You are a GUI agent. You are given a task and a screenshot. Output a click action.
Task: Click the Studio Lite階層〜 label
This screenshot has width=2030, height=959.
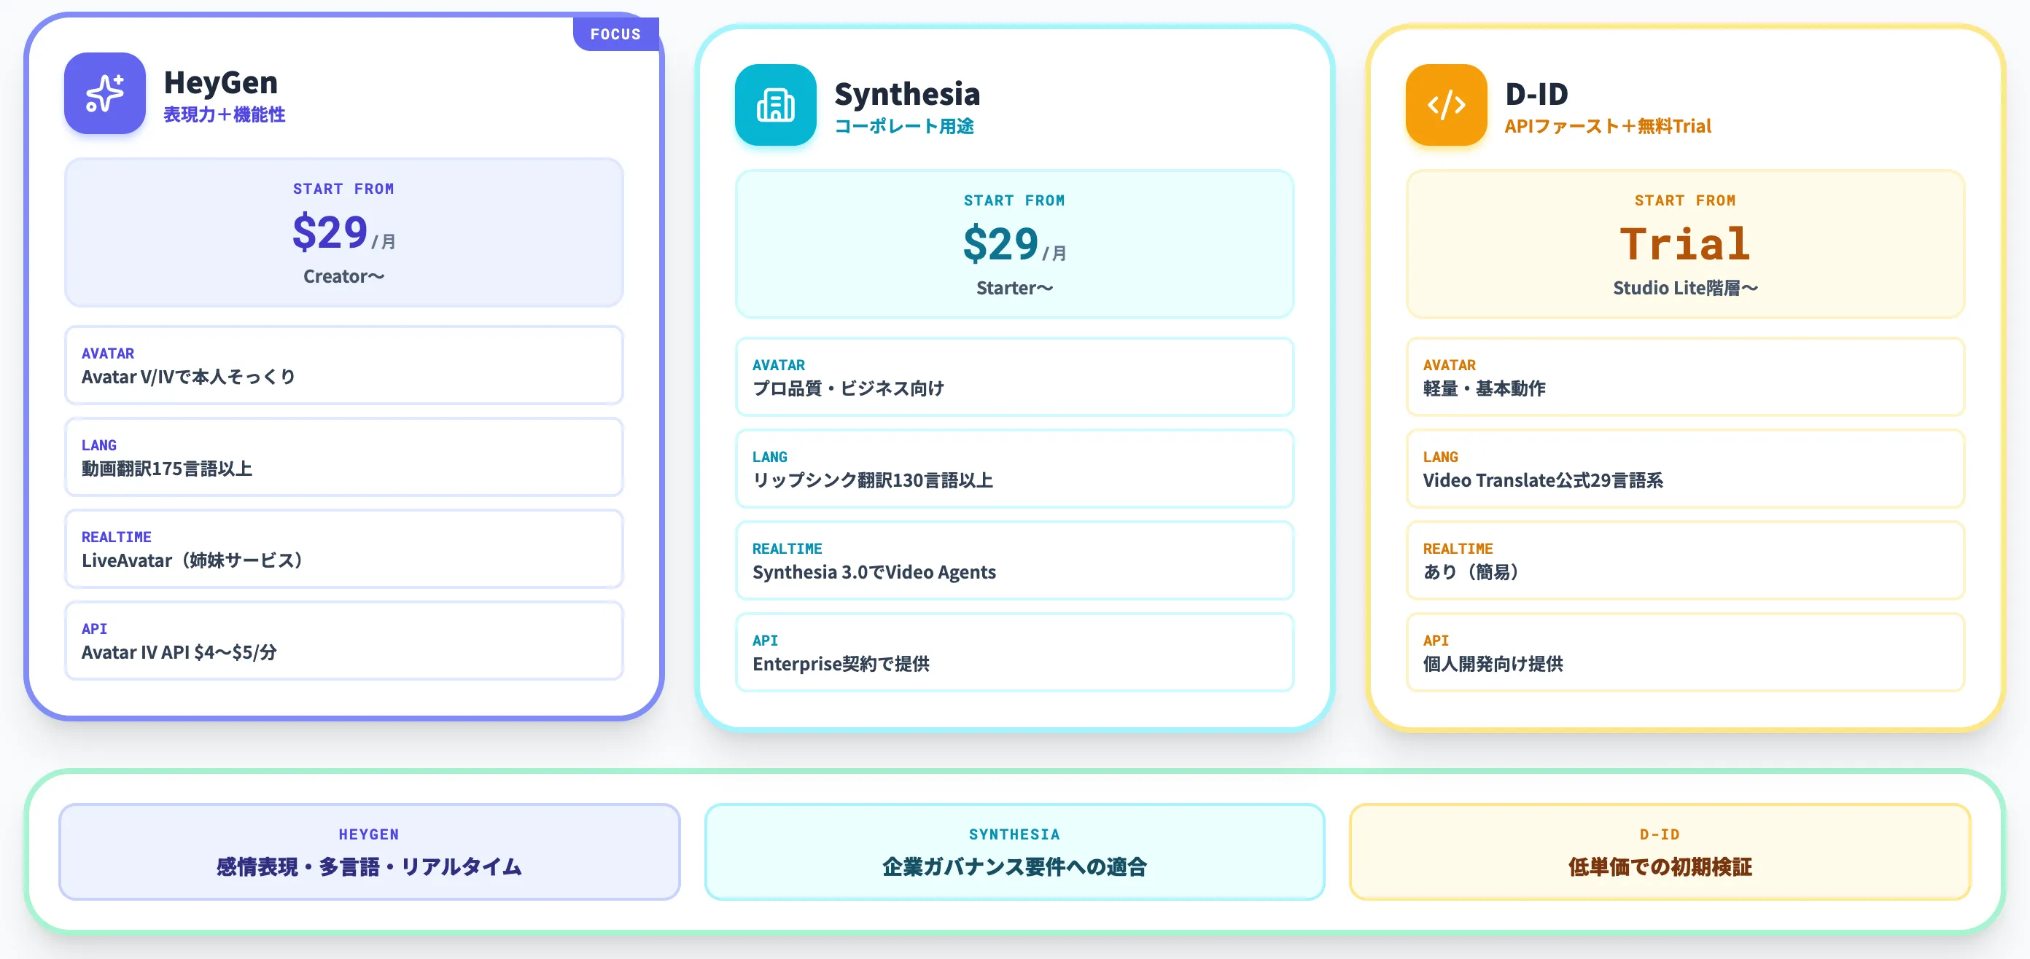(1685, 288)
